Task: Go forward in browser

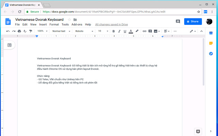Action: [13, 12]
